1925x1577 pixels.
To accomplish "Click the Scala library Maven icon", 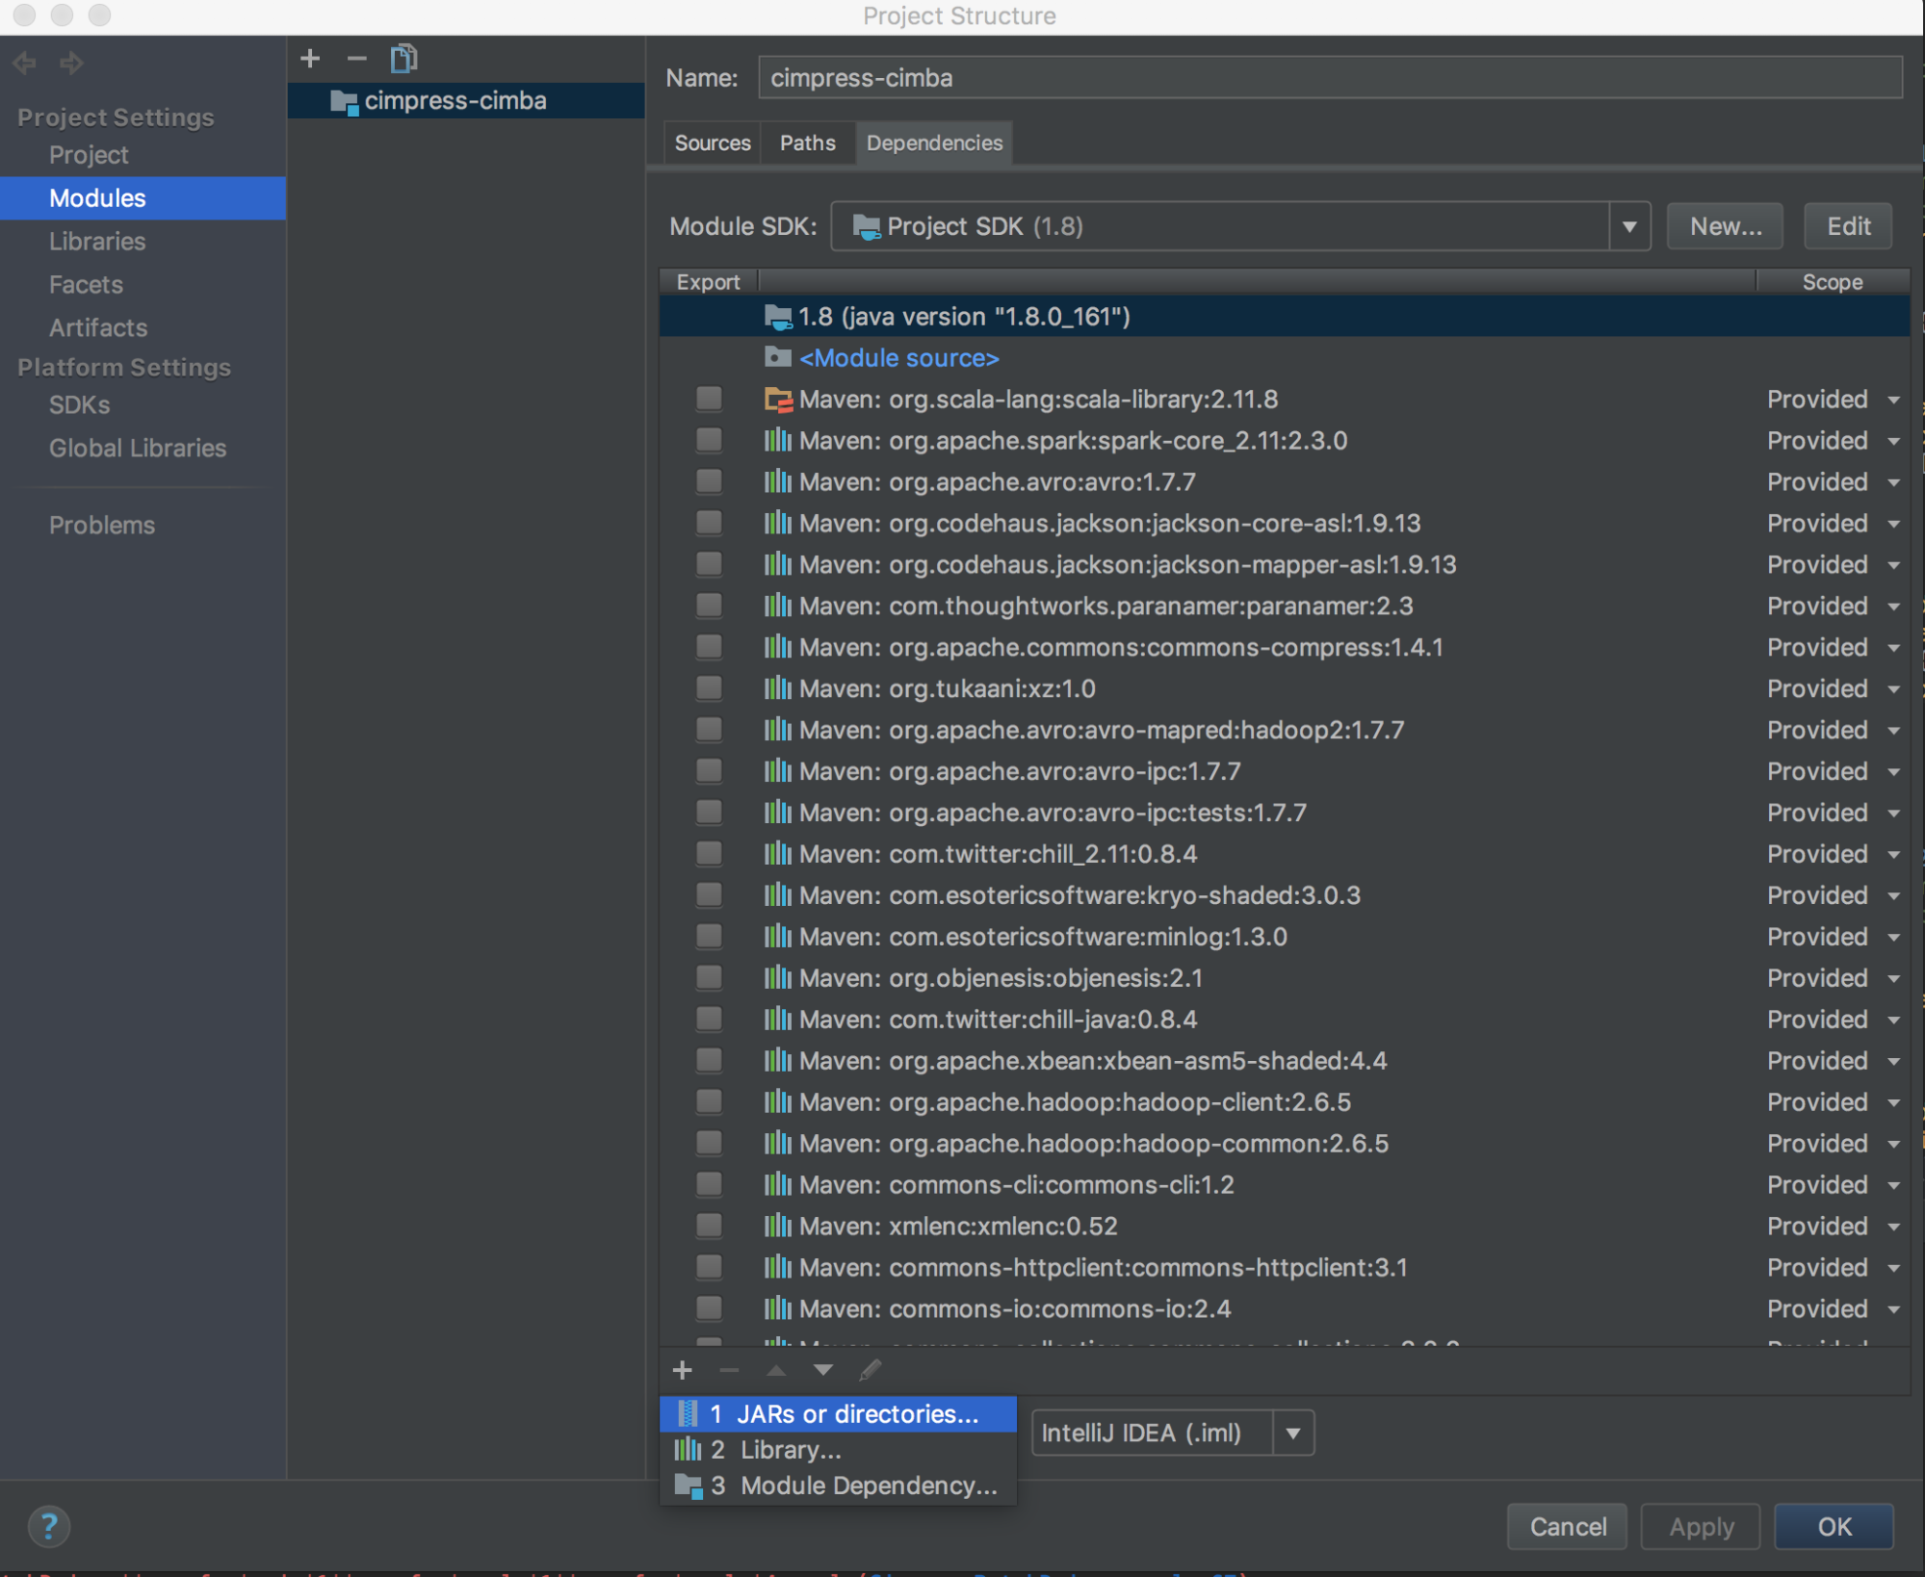I will [779, 398].
